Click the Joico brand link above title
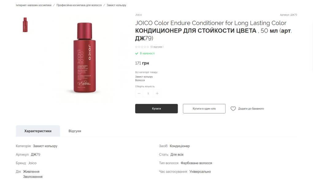Image resolution: width=313 pixels, height=184 pixels. coord(138,15)
